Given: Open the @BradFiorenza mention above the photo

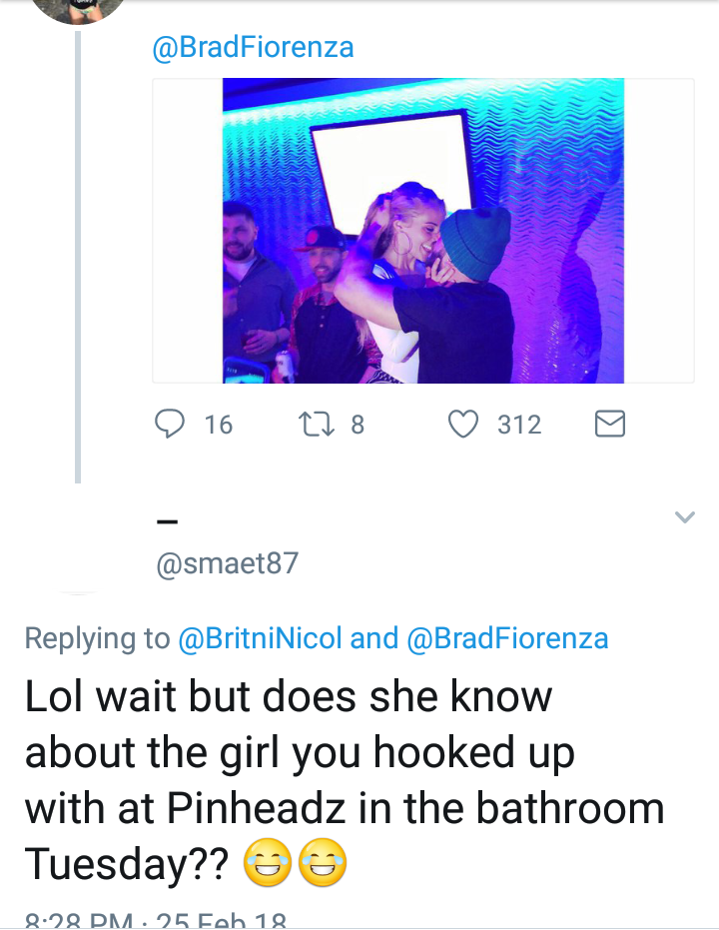Looking at the screenshot, I should [x=253, y=48].
